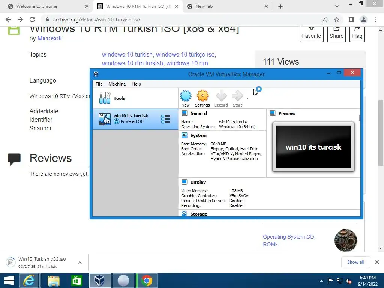Open the windows 10 turkish topic link
384x288 pixels.
(x=127, y=54)
